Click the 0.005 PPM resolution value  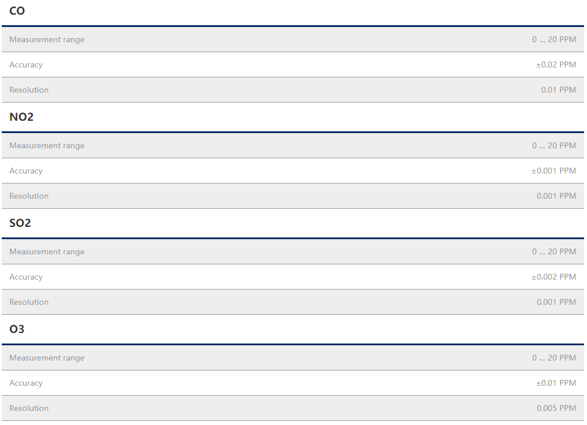click(556, 409)
